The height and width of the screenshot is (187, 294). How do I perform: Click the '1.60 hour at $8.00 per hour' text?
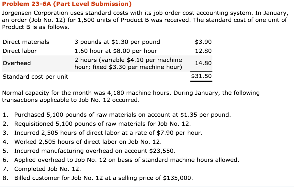click(x=116, y=51)
